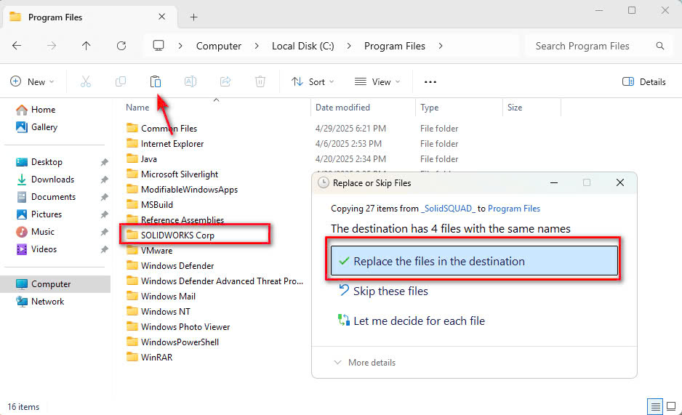Sort by the Date modified column header
This screenshot has width=682, height=415.
342,108
